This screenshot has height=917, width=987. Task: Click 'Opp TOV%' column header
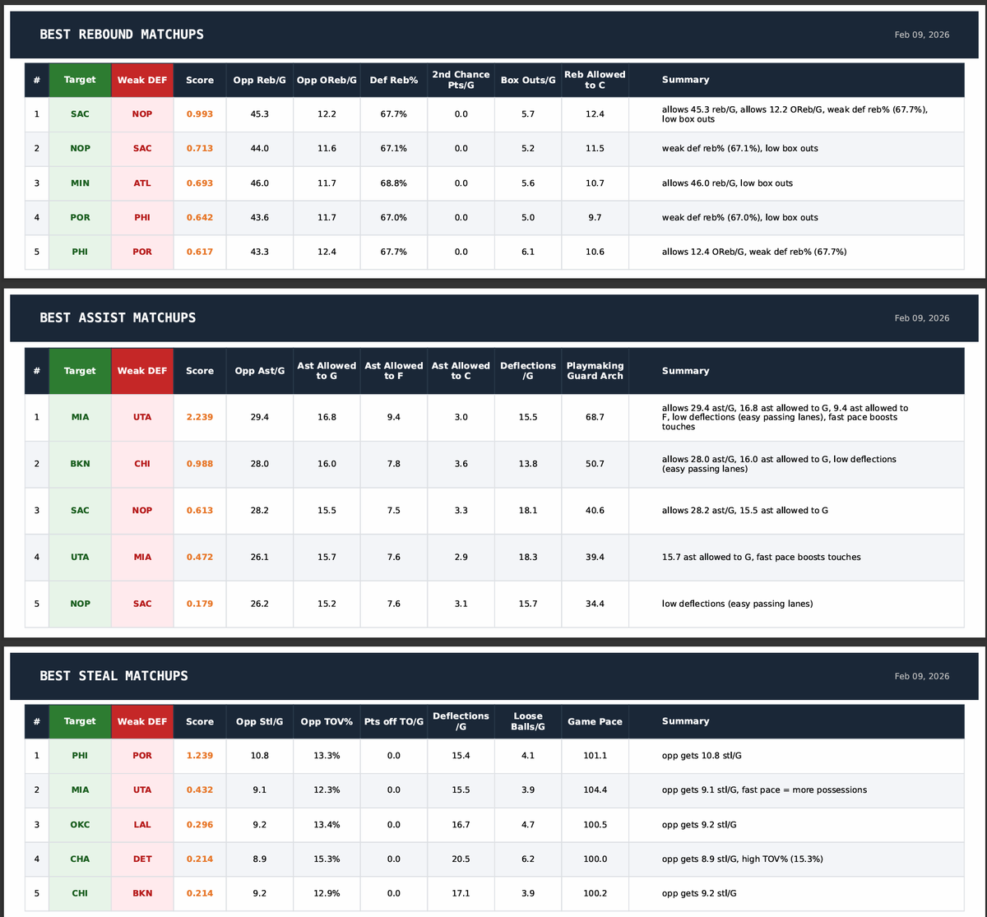[x=327, y=721]
